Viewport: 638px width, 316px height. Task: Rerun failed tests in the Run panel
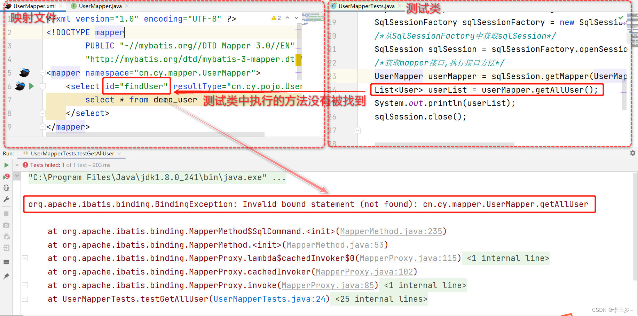point(6,177)
